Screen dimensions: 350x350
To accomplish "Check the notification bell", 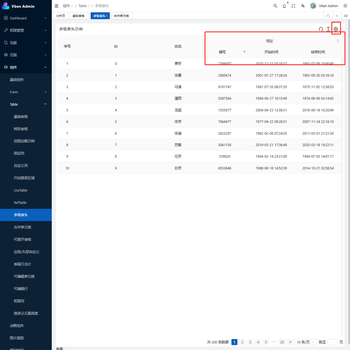I will pyautogui.click(x=284, y=6).
